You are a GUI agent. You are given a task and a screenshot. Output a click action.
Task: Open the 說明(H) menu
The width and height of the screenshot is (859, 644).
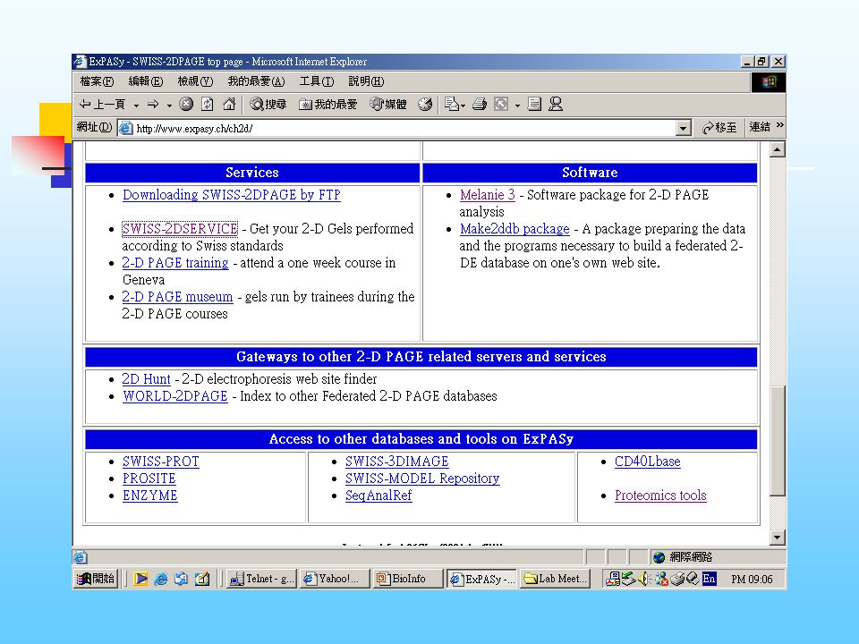coord(366,81)
